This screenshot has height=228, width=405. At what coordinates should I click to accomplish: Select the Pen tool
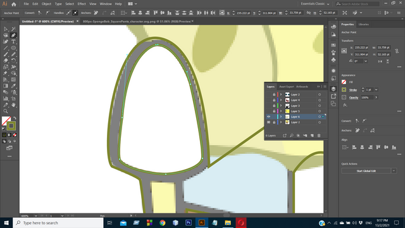pos(13,35)
